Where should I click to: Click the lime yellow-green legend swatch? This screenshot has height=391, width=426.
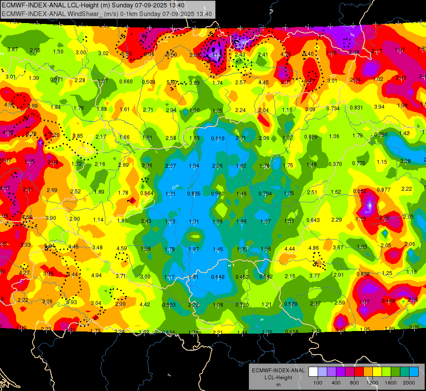click(x=386, y=372)
